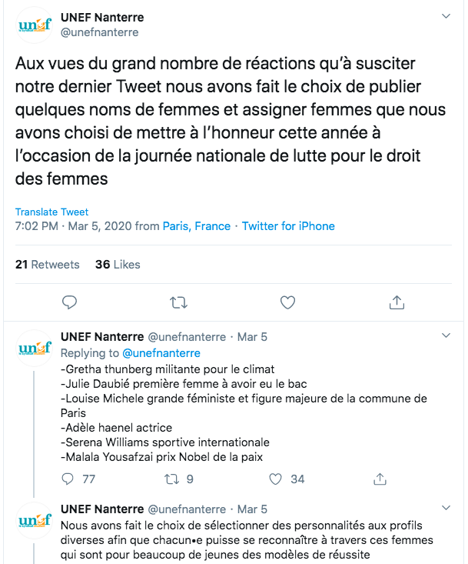
Task: Click the reply icon showing 77 replies
Action: point(69,479)
